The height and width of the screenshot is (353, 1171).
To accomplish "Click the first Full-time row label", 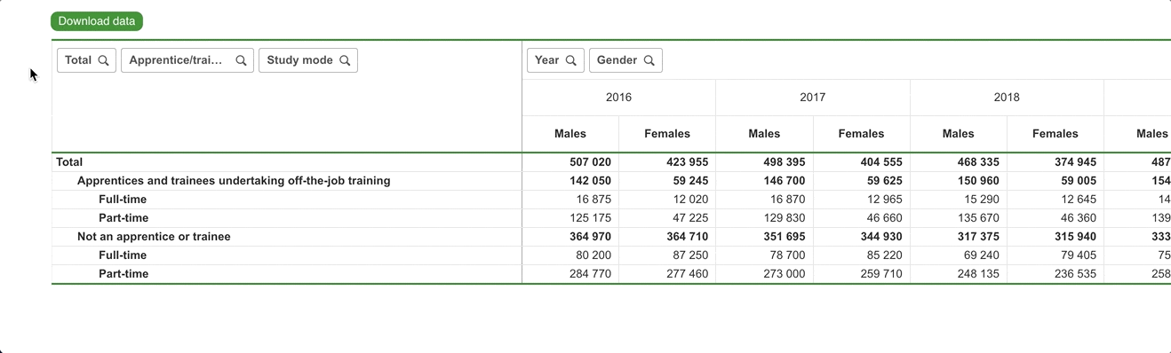I will [x=123, y=200].
